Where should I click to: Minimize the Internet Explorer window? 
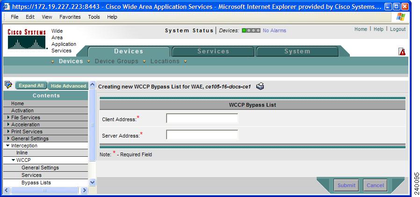388,7
